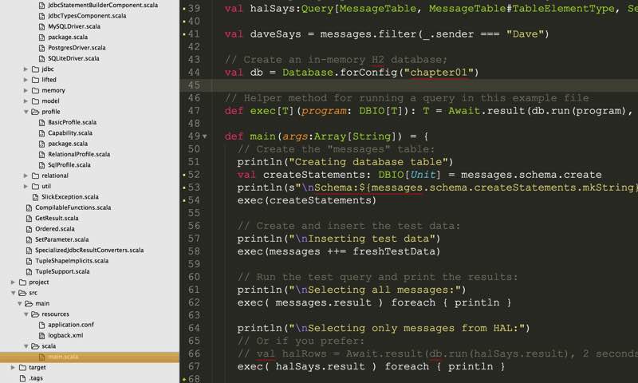Open RelationalProfile.scala in the sidebar
This screenshot has width=638, height=383.
[78, 154]
